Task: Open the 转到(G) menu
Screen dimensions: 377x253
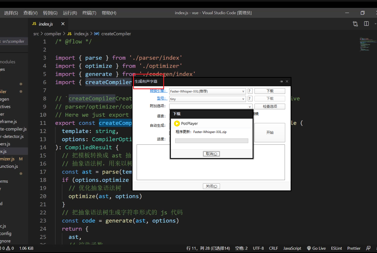Action: coord(50,13)
